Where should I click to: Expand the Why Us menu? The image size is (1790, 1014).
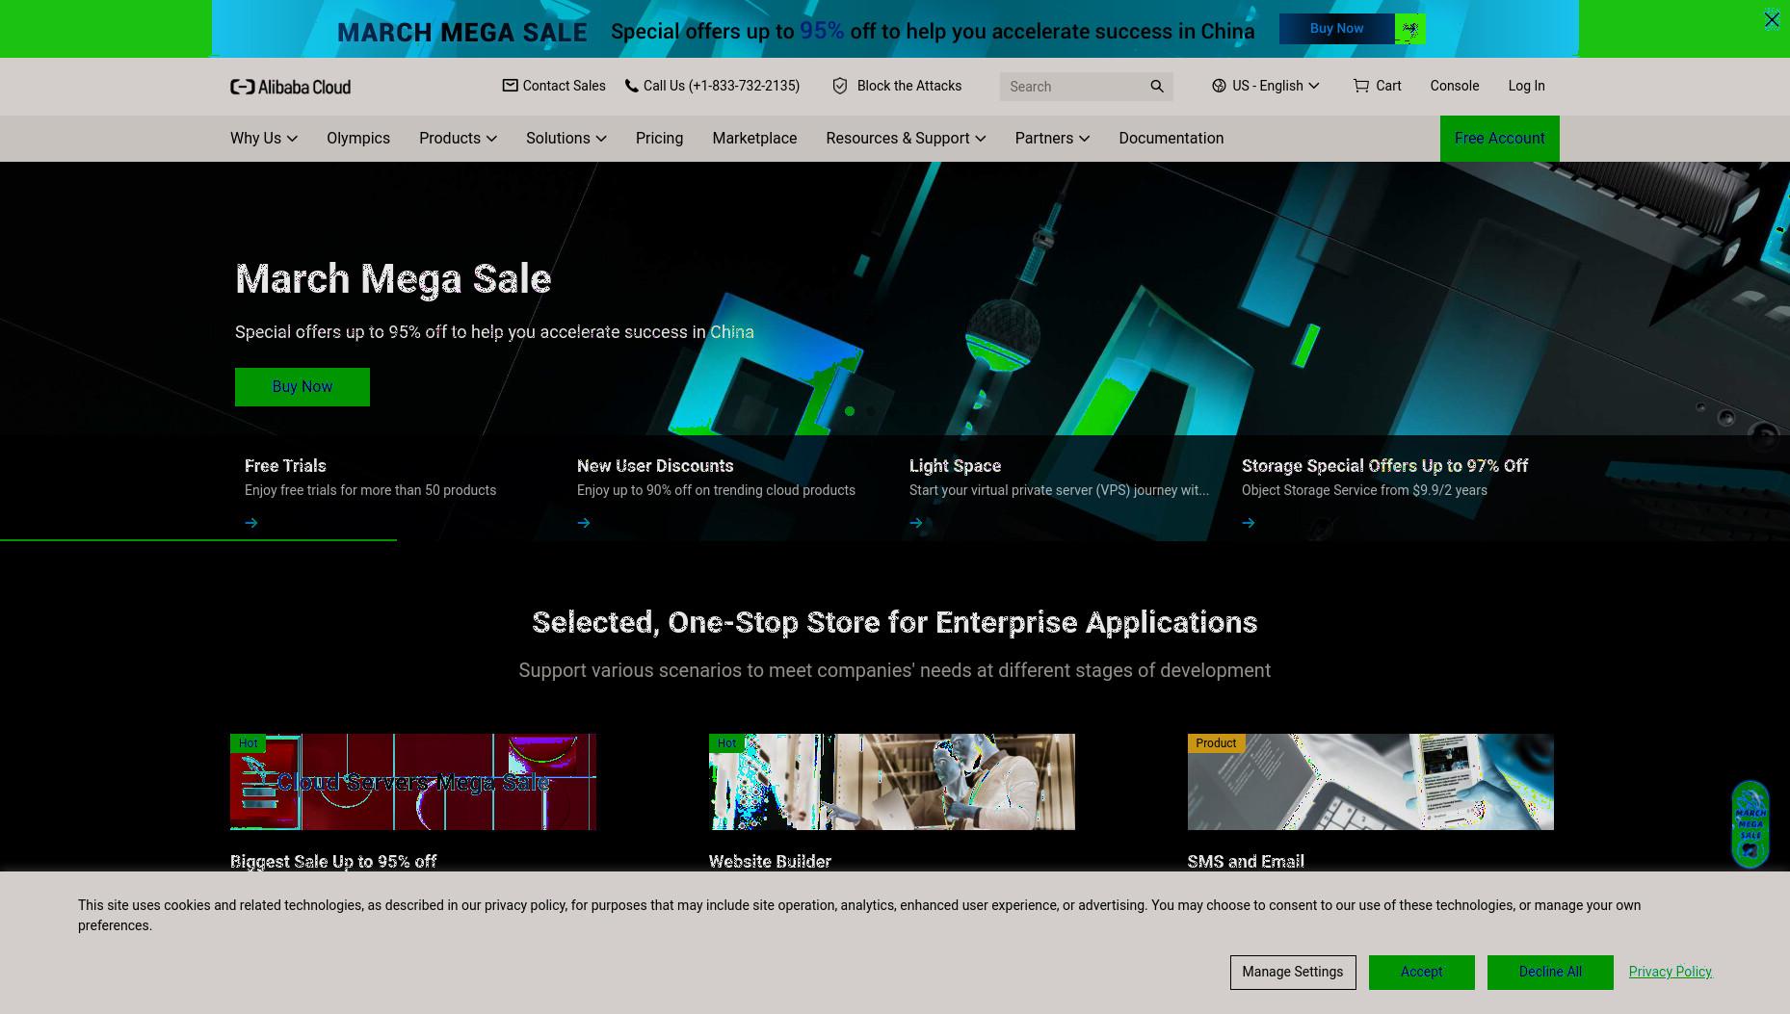[x=264, y=139]
